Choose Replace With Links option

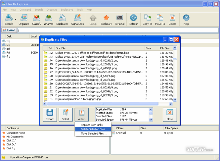pos(93,125)
